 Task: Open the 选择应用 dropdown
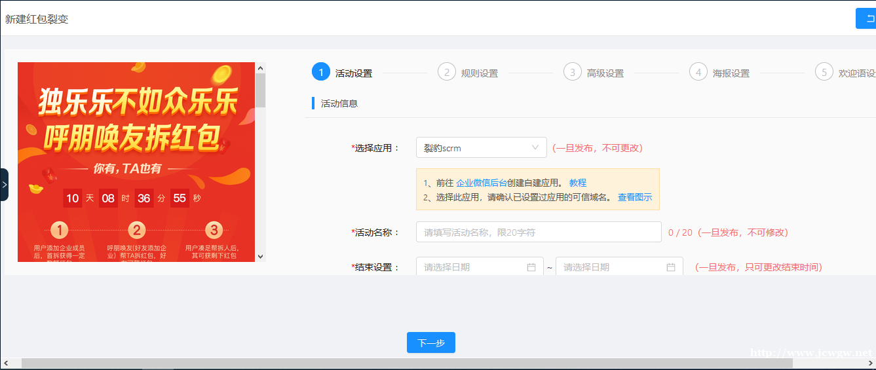(481, 148)
